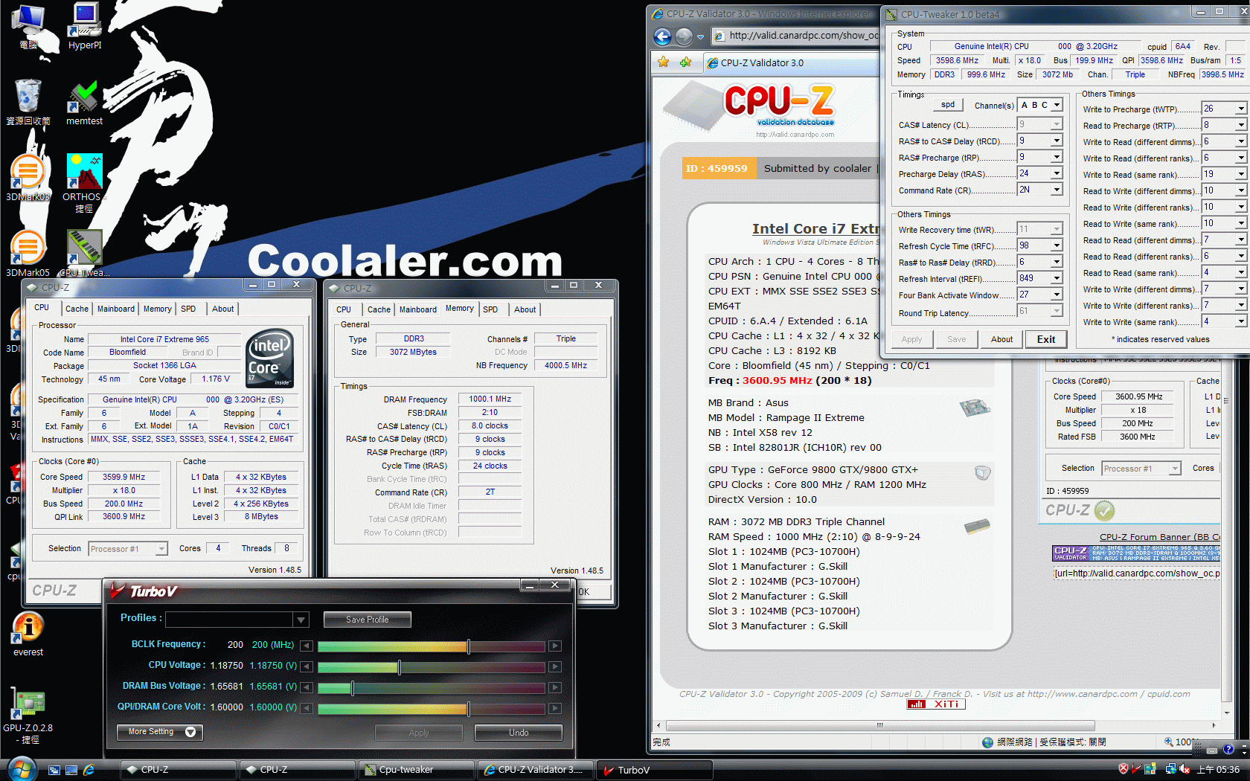Click Exit button in CPU-Tweaker
Image resolution: width=1250 pixels, height=781 pixels.
1046,339
